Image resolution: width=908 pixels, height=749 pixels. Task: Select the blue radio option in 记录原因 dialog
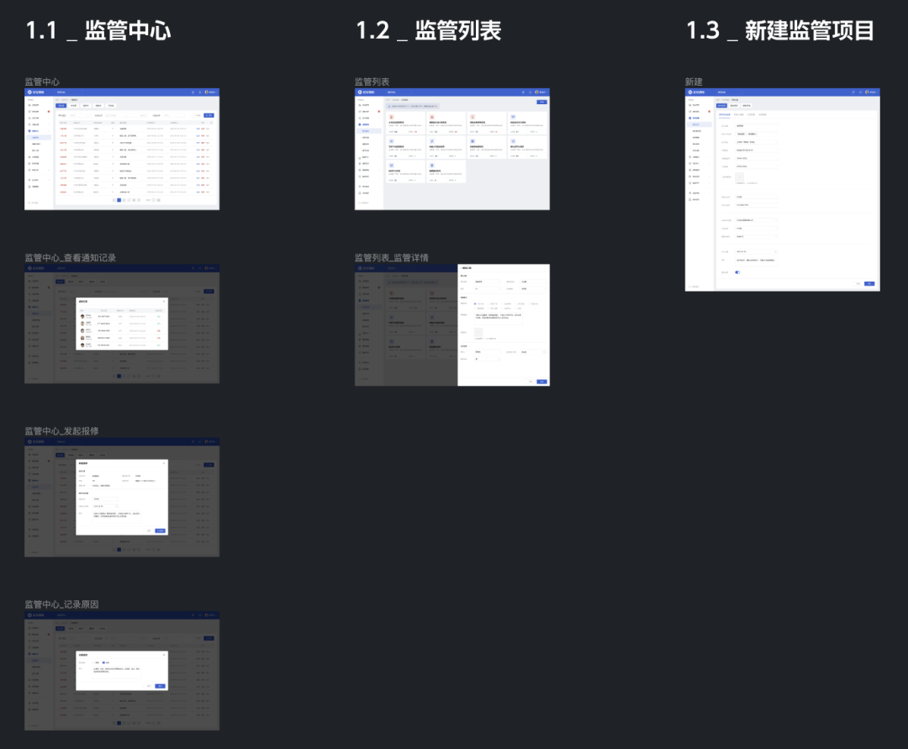(103, 662)
